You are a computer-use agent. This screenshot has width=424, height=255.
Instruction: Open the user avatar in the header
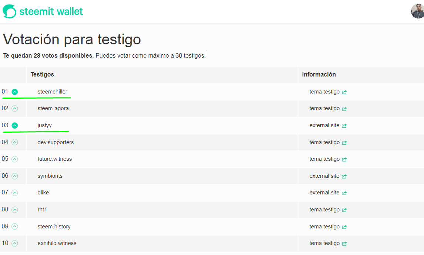coord(417,11)
